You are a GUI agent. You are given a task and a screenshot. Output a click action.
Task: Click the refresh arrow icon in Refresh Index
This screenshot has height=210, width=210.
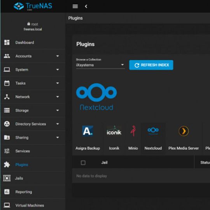tap(136, 65)
